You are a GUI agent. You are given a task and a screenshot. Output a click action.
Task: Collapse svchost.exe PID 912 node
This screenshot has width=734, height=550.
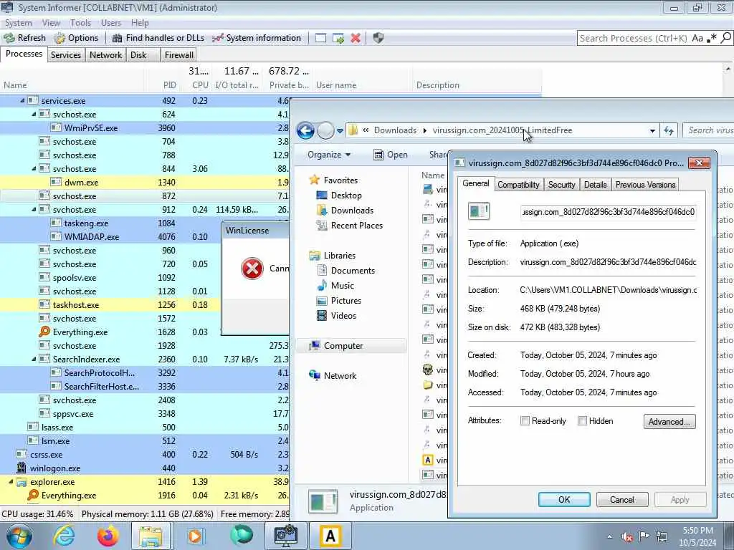[34, 210]
